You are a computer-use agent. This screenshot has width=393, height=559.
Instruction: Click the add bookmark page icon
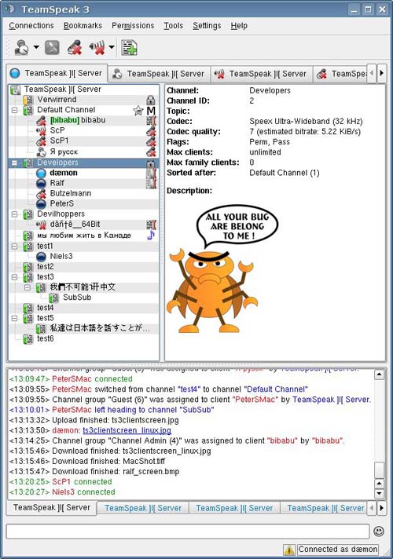129,47
